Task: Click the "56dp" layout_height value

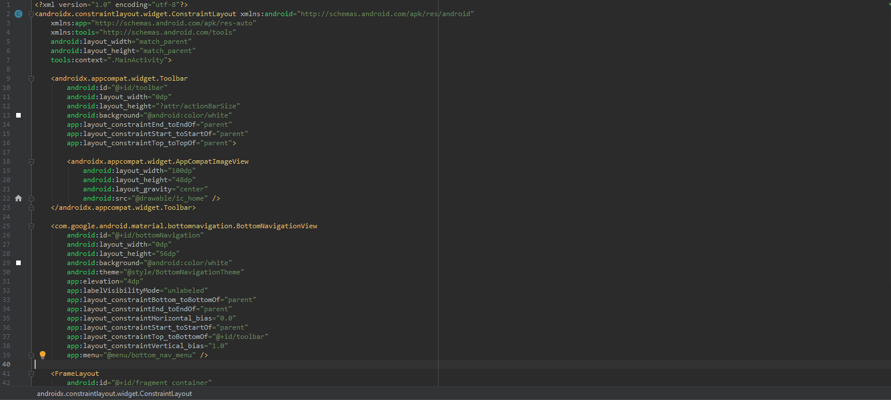Action: point(167,254)
